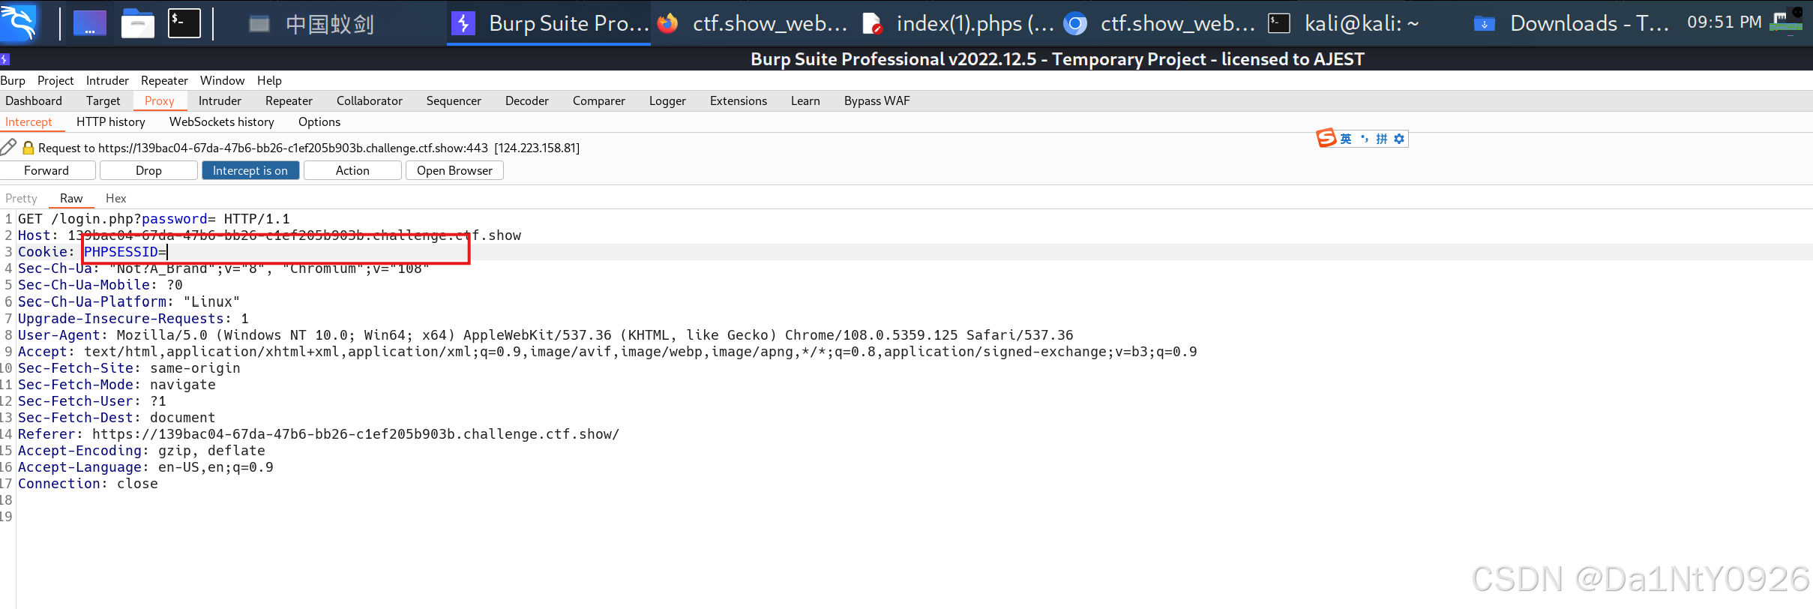Open the Intruder menu in menu bar
The height and width of the screenshot is (609, 1813).
click(107, 80)
